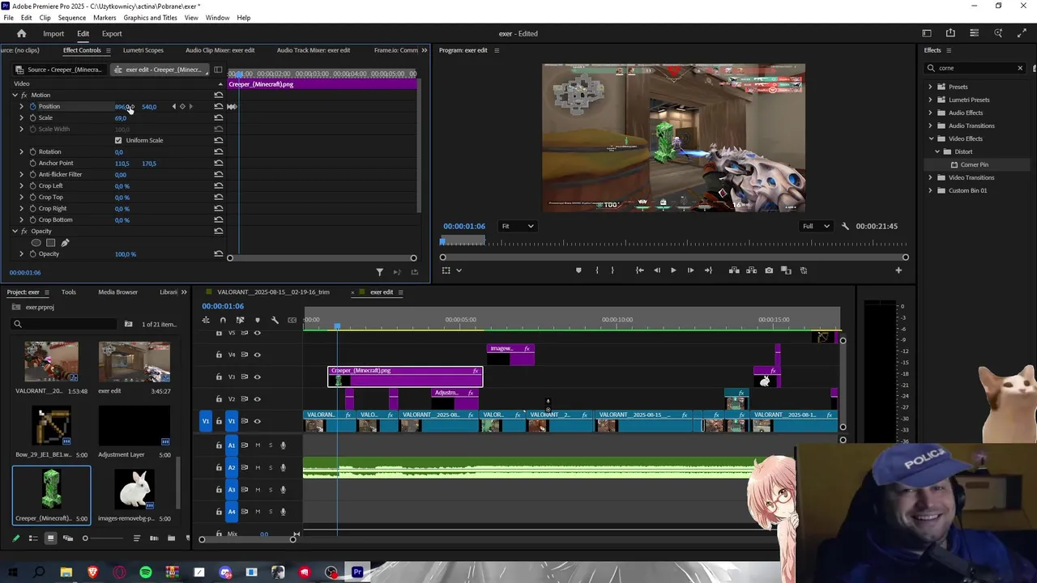Select the Creeper_(Minecraft) project thumbnail
1037x583 pixels.
tap(52, 488)
